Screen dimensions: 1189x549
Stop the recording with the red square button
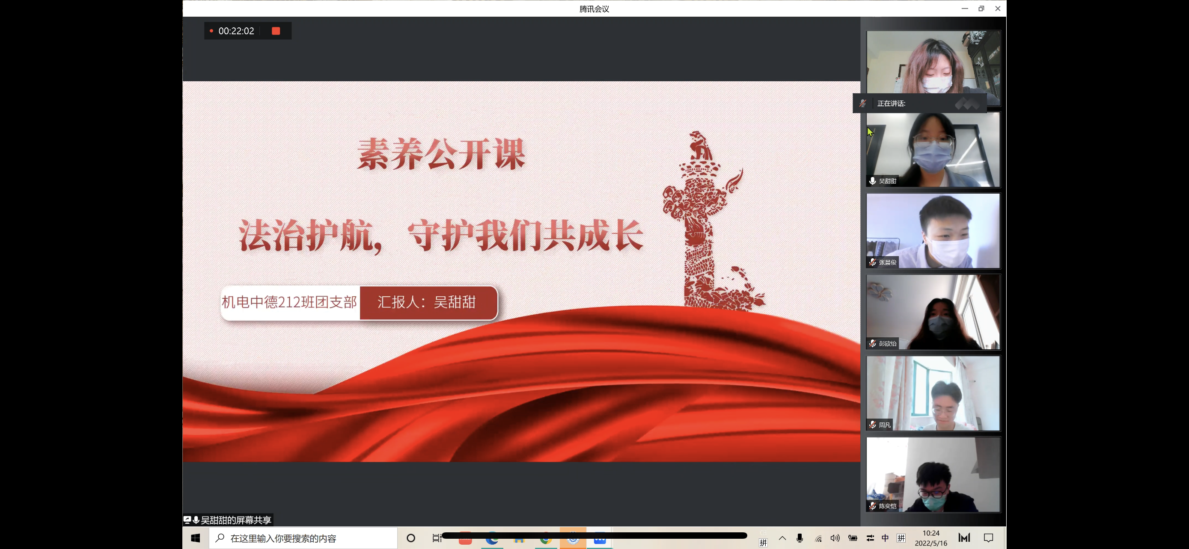[x=276, y=31]
